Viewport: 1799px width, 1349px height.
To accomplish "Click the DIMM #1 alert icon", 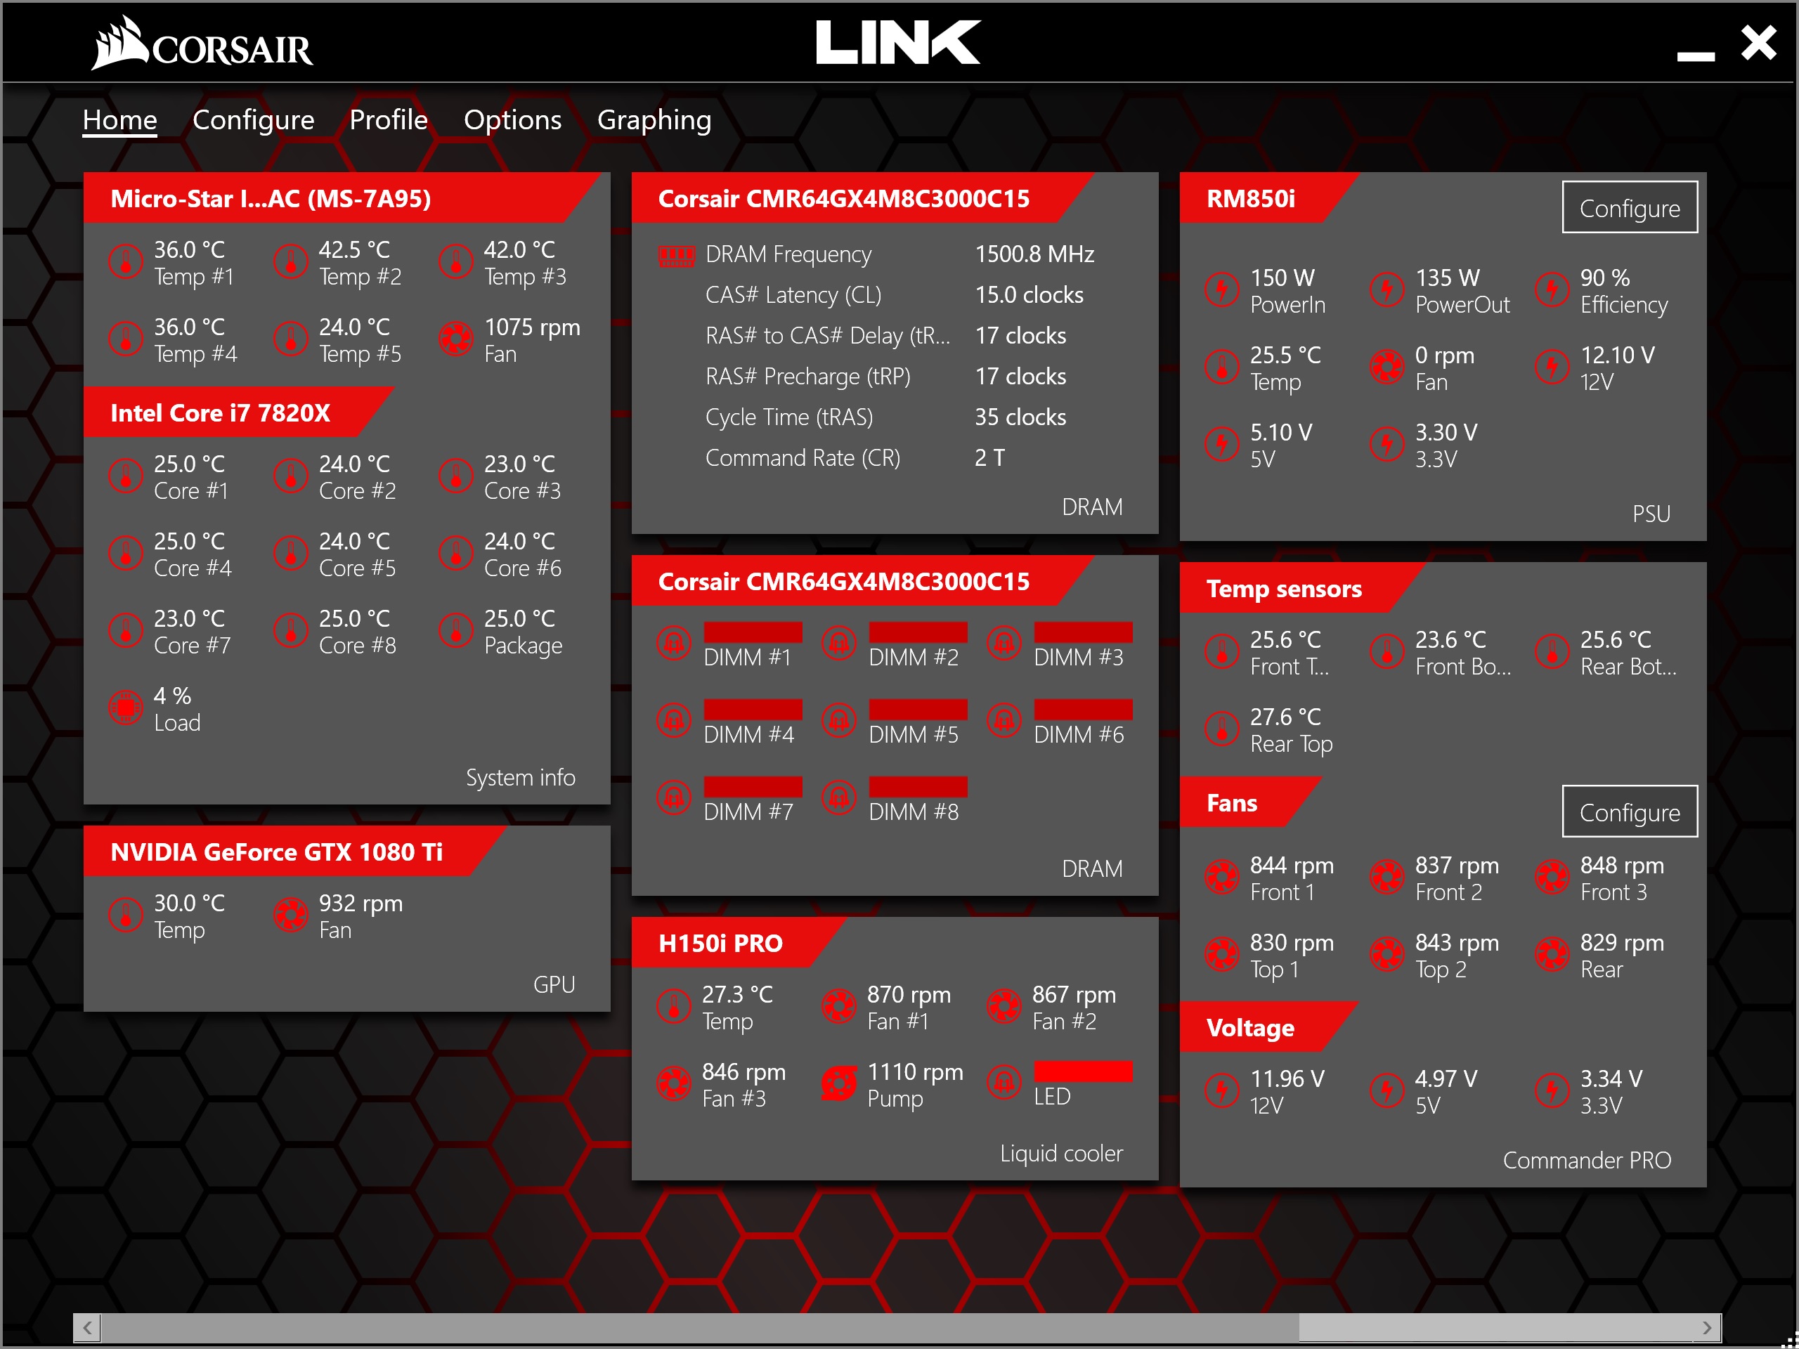I will (x=673, y=642).
